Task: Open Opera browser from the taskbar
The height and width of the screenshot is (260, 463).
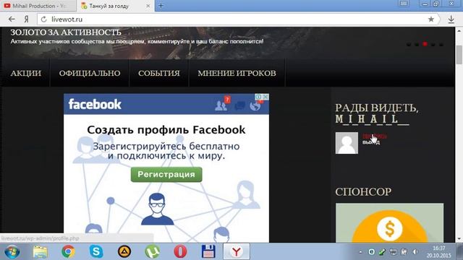Action: pos(180,252)
